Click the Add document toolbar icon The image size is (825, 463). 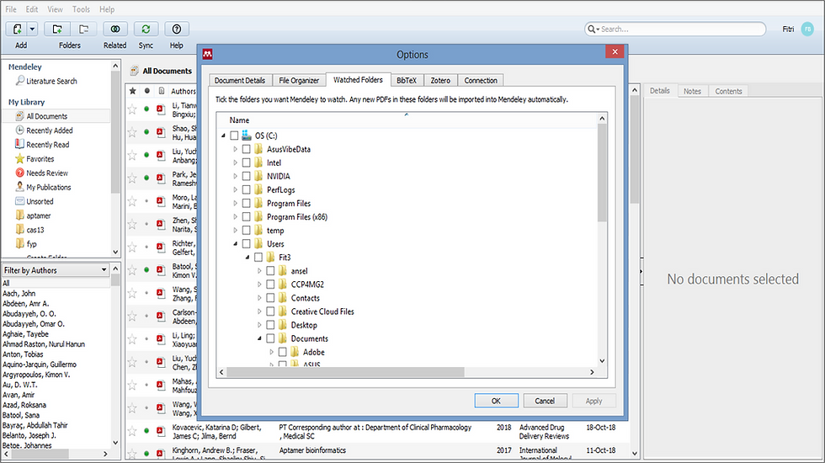17,29
